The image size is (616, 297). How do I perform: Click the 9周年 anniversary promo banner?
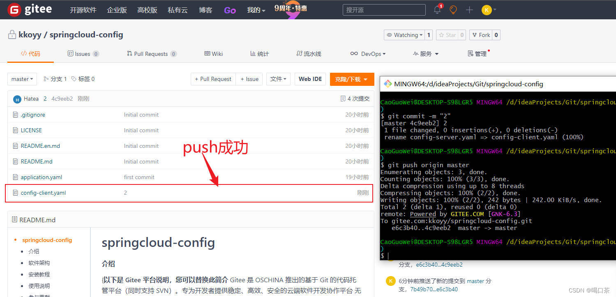pyautogui.click(x=291, y=10)
